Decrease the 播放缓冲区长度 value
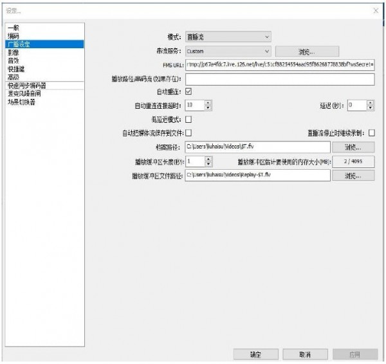Viewport: 386px width, 364px height. 208,164
